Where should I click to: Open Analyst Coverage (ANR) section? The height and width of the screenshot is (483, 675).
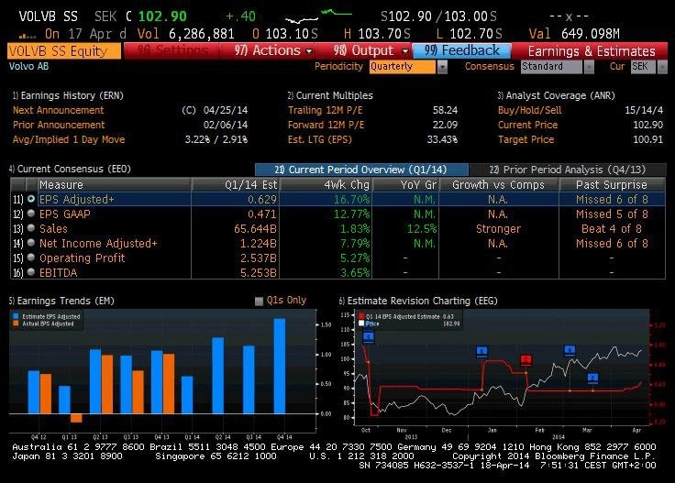coord(556,95)
